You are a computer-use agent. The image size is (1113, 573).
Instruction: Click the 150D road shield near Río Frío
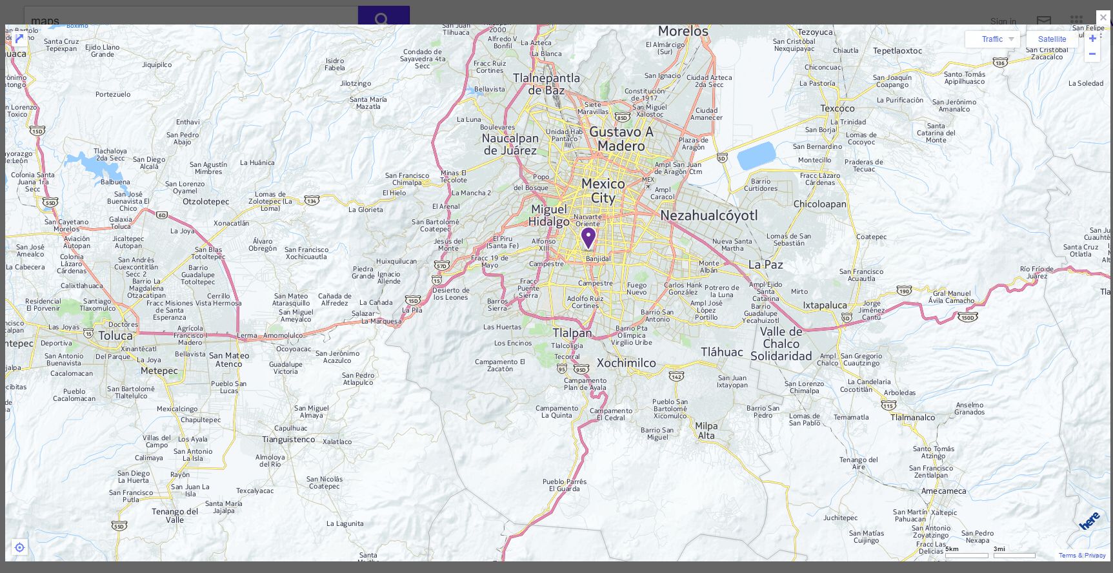967,316
